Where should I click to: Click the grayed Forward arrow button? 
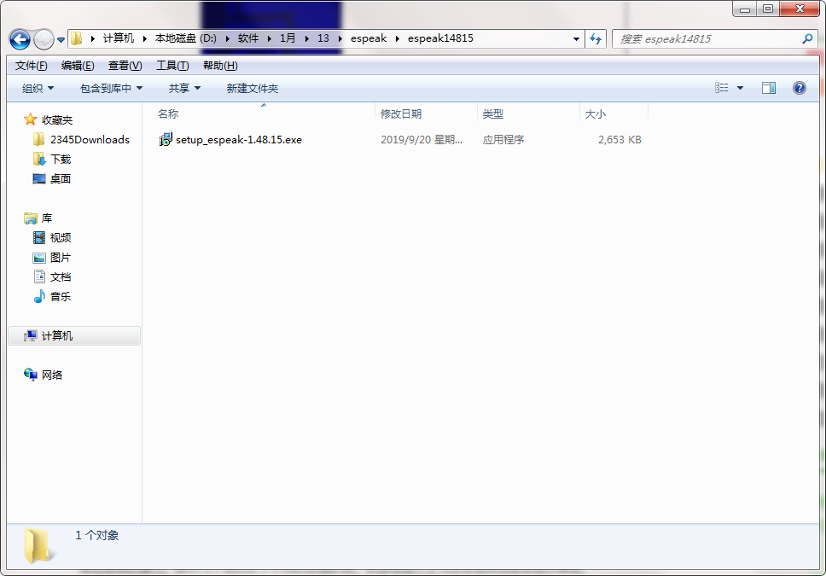(x=44, y=39)
